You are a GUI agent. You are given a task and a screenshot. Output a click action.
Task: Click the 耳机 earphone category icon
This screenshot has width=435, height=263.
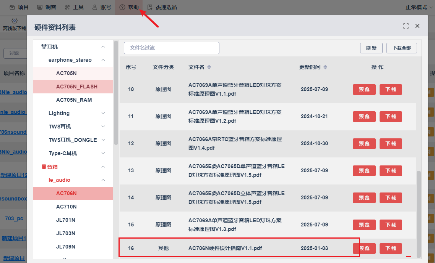click(44, 47)
